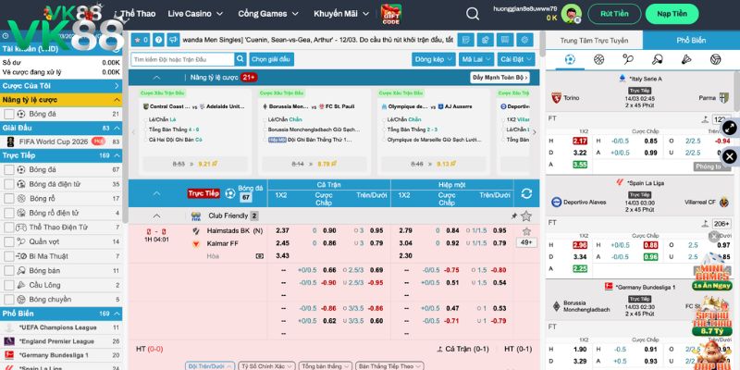Click Đẩy Mạnh Toàn Bộ button
Screen dimensions: 740x370
pos(499,78)
